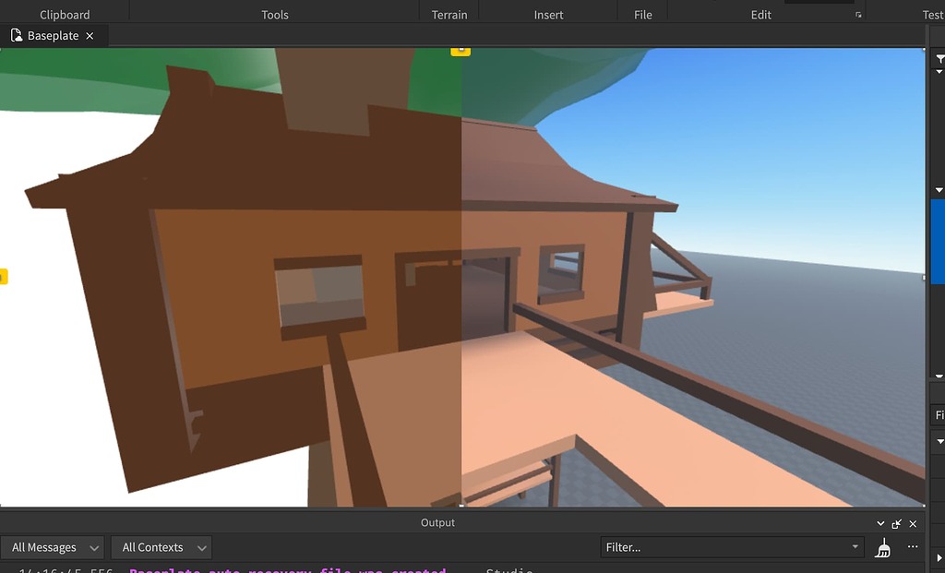Click the arrow icon at the bottom right sidebar

pyautogui.click(x=940, y=556)
